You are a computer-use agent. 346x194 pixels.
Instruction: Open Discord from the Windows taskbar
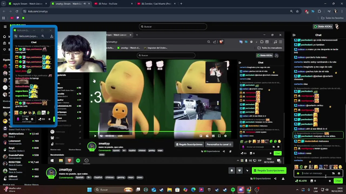pos(241,190)
